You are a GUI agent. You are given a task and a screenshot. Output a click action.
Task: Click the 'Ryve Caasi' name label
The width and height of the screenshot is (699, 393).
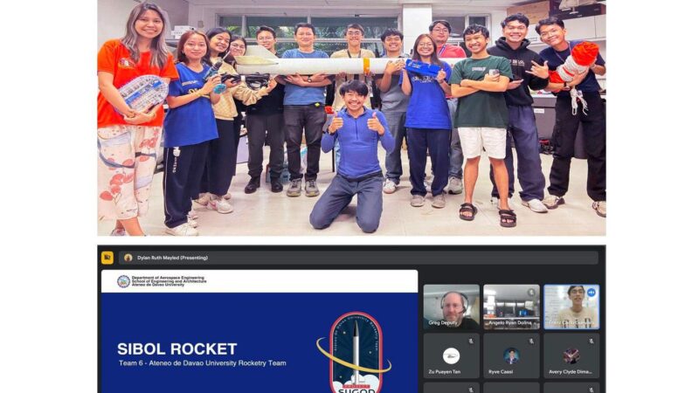pyautogui.click(x=501, y=372)
